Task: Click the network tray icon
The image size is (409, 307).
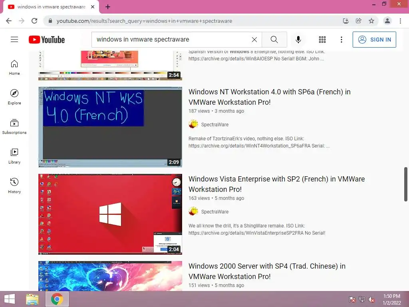Action: 362,299
